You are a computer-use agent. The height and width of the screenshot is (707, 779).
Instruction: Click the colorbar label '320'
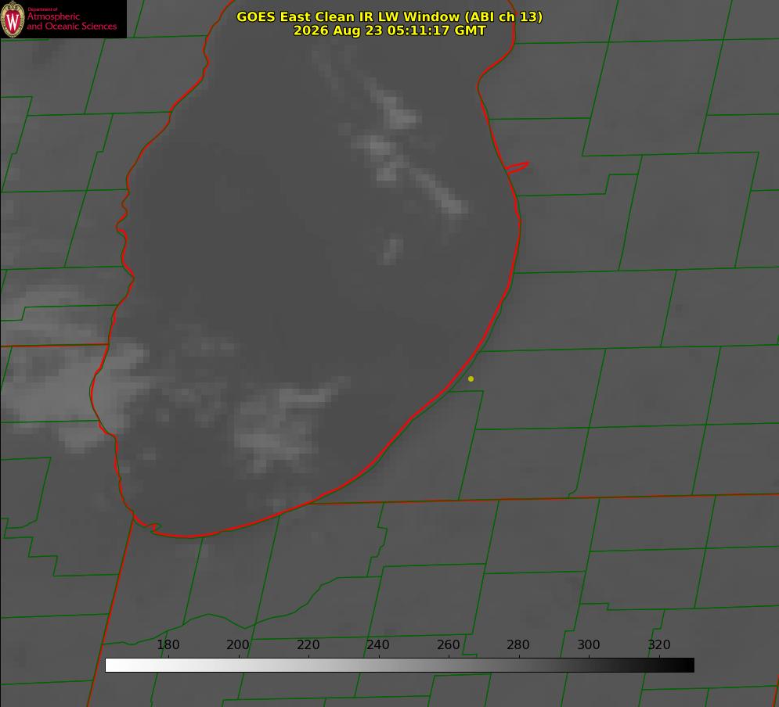point(659,644)
